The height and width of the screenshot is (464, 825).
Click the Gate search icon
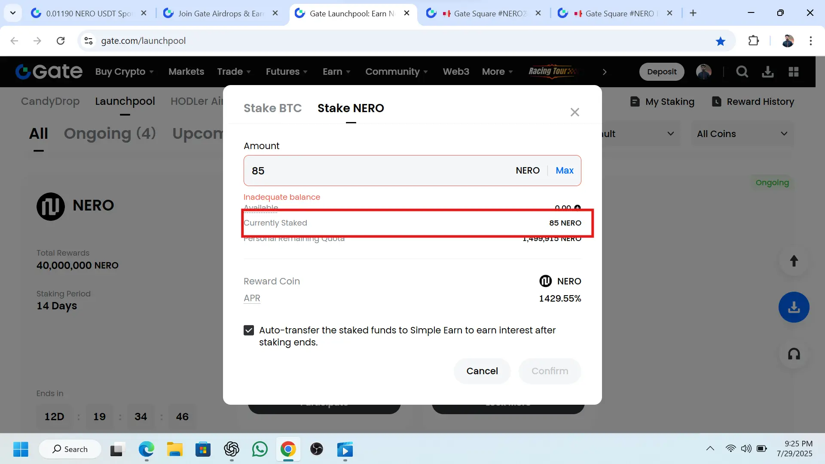point(742,72)
